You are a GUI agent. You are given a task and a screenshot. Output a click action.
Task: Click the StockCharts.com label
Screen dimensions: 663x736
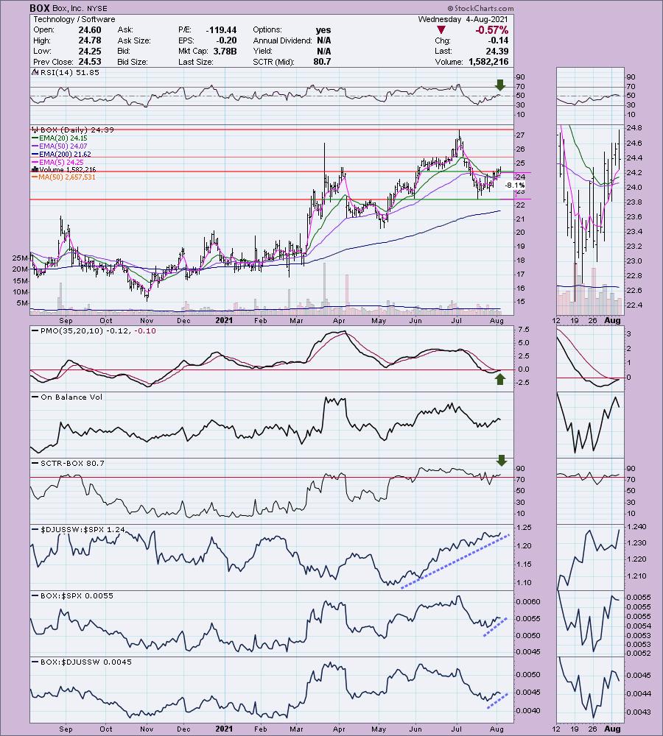pyautogui.click(x=480, y=8)
